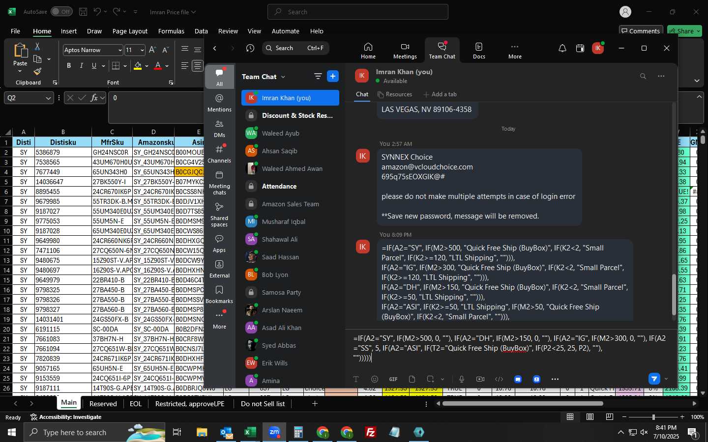
Task: Record an audio message
Action: point(462,379)
